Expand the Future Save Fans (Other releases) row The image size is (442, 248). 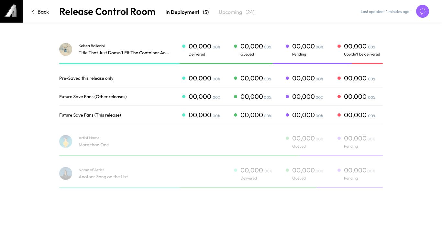(x=93, y=97)
